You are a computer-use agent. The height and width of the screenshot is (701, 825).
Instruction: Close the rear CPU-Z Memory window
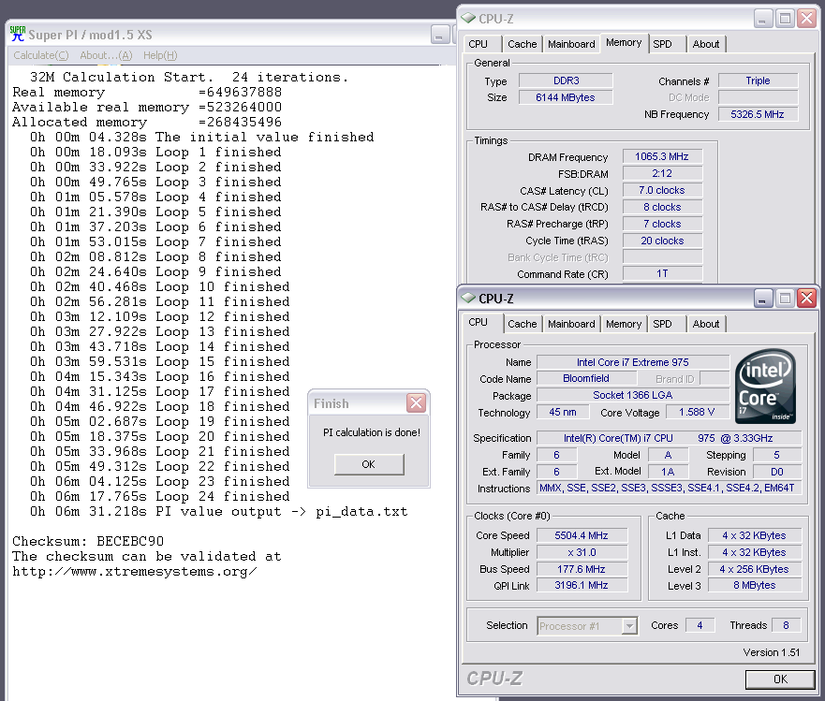(806, 19)
